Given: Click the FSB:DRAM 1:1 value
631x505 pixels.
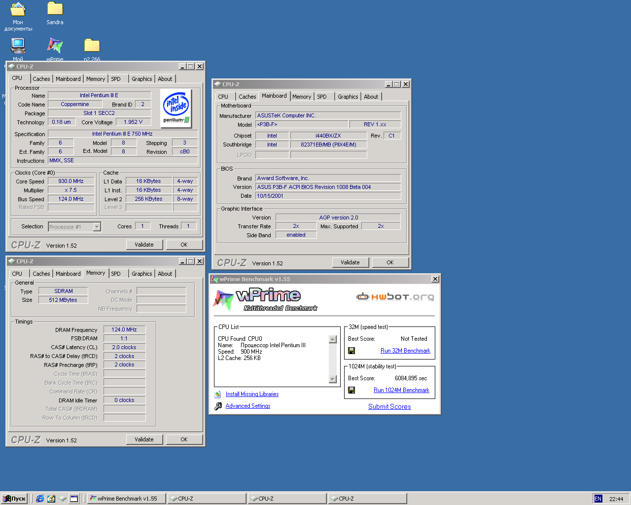Looking at the screenshot, I should coord(124,338).
